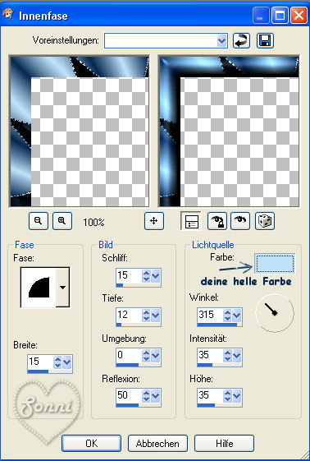Click the Abbrechen button
The image size is (310, 461).
pyautogui.click(x=157, y=444)
